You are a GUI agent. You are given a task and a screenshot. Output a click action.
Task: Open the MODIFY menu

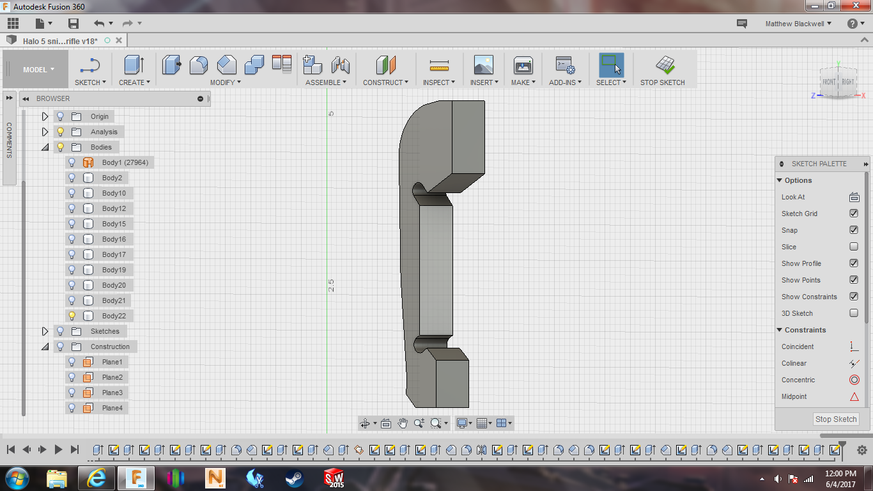click(226, 82)
